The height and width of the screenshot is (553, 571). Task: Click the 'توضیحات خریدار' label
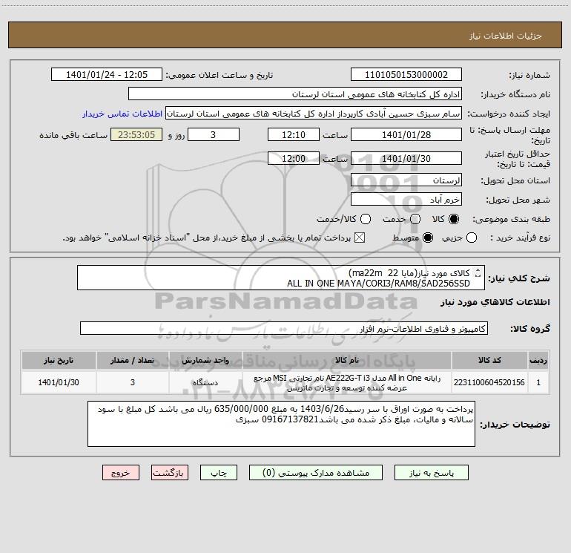[x=515, y=425]
